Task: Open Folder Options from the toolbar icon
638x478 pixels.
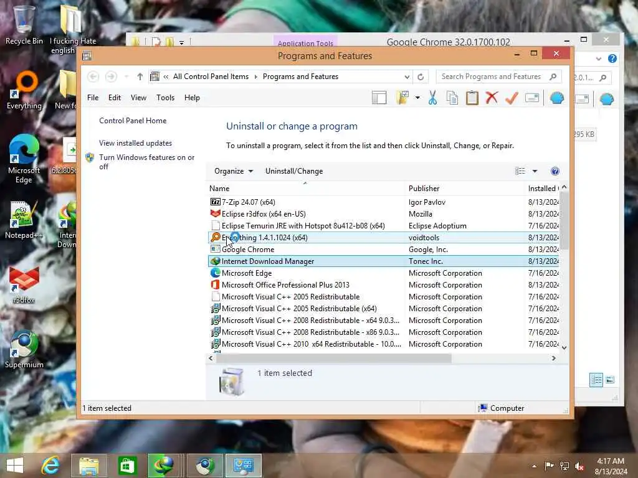Action: (x=402, y=98)
